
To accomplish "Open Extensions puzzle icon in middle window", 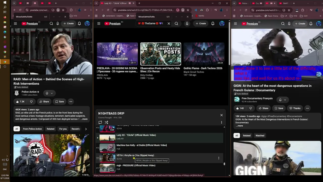I will [207, 10].
